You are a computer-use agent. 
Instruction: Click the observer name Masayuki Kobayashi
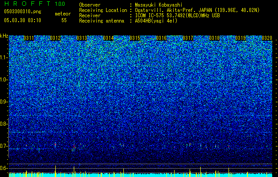(x=159, y=5)
